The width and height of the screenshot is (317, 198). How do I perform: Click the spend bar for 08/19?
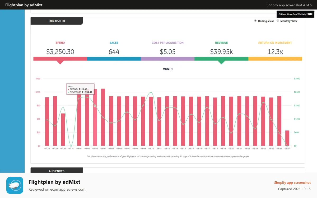tap(223, 121)
